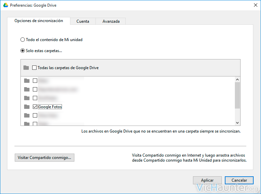Open the Cuenta tab
The height and width of the screenshot is (194, 261).
tap(83, 21)
